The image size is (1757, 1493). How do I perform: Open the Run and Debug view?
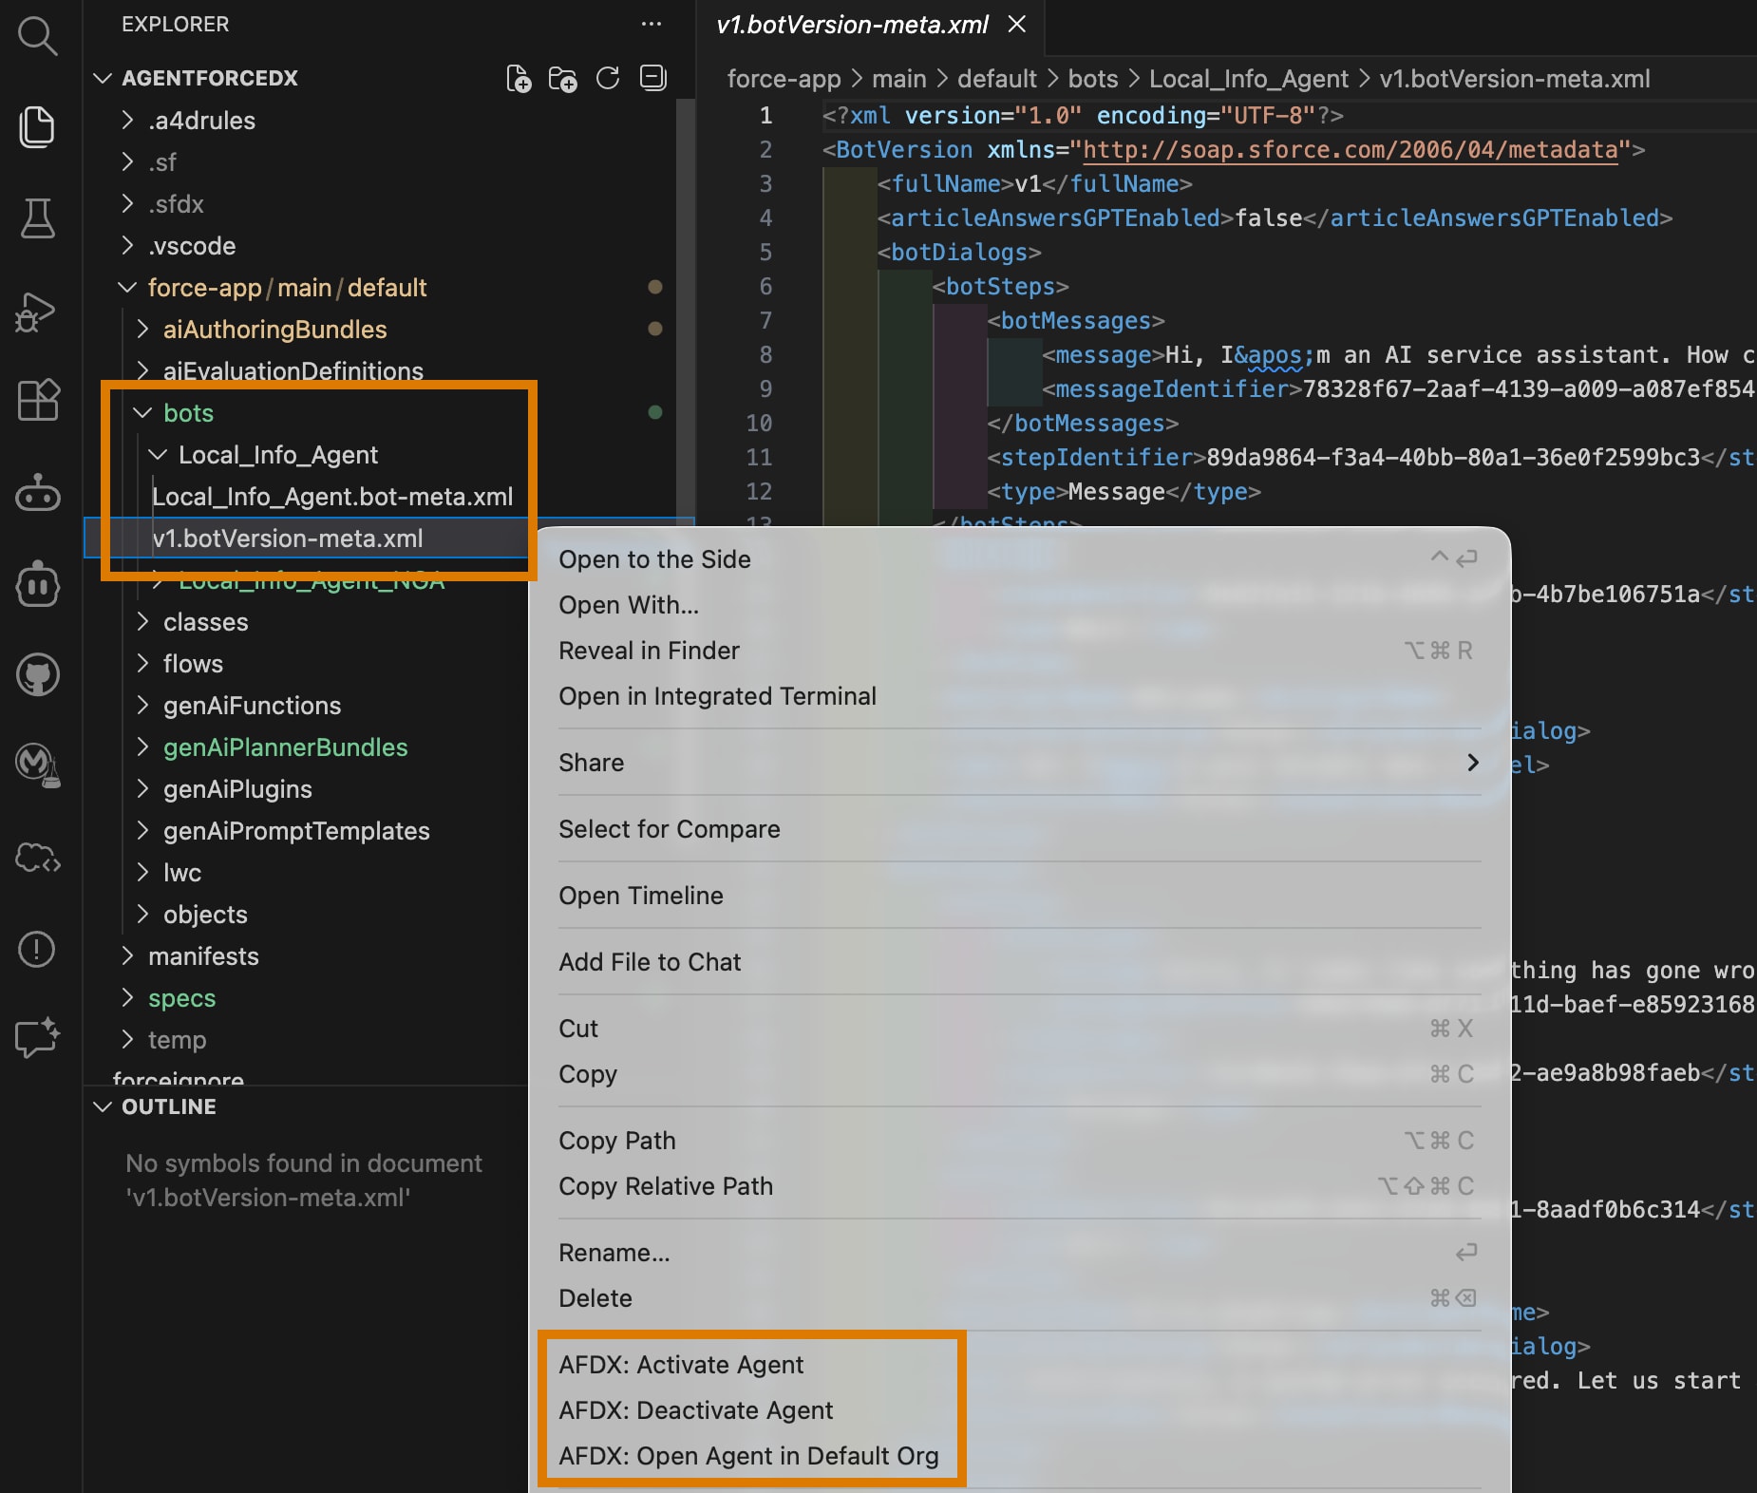38,312
